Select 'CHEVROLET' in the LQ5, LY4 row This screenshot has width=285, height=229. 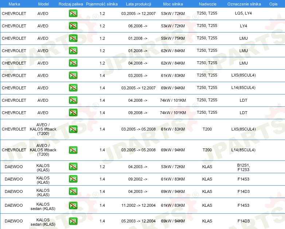[14, 13]
